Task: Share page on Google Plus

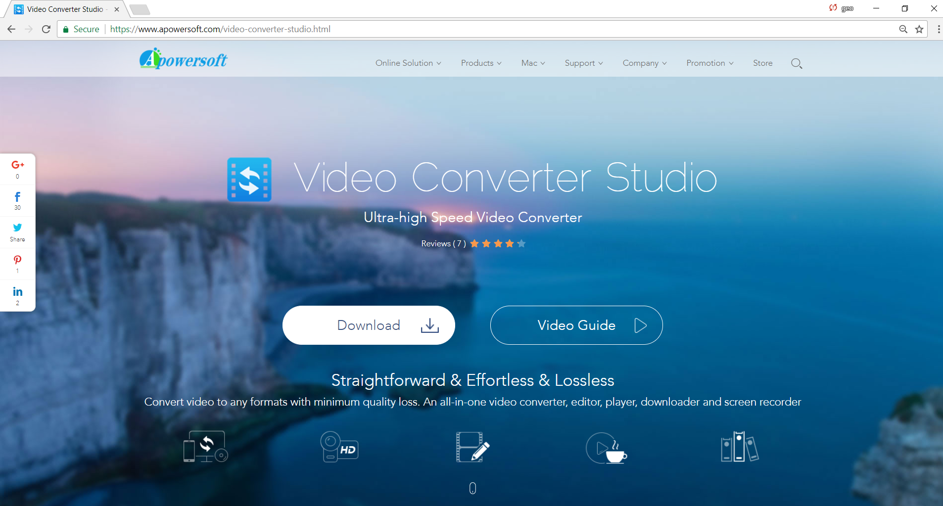Action: 18,169
